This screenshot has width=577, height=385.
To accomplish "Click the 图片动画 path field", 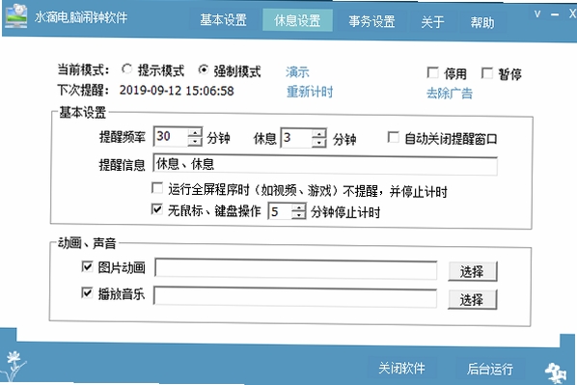I will 296,268.
